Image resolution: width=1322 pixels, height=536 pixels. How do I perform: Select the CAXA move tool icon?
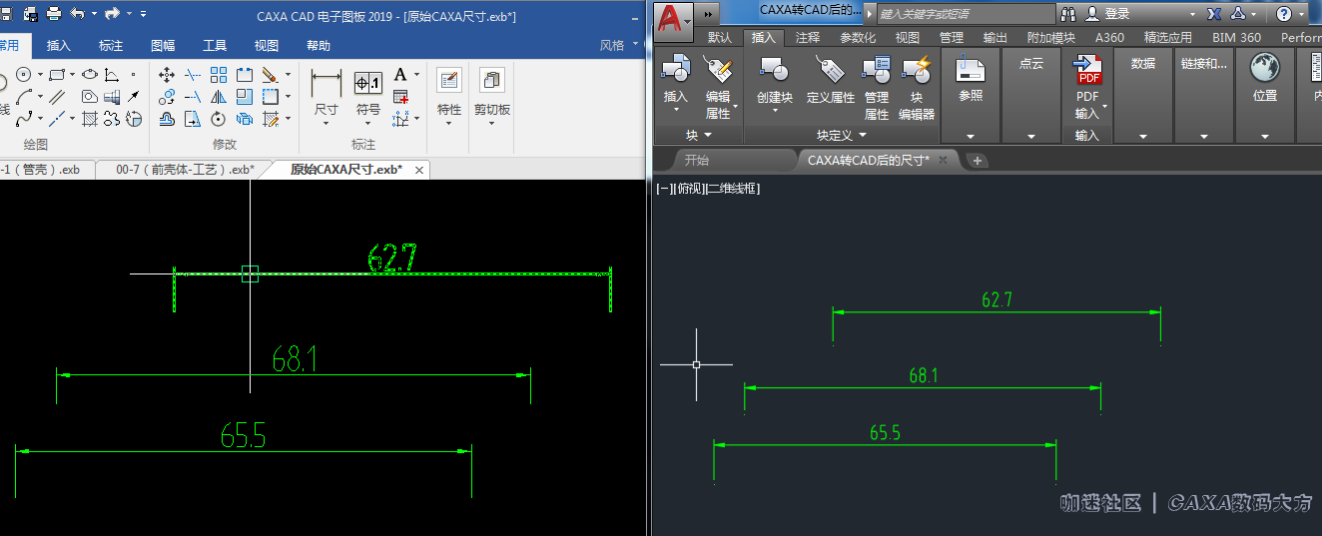[167, 75]
